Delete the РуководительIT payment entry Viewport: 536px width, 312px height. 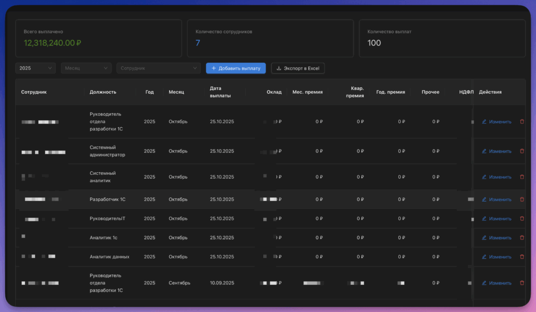click(x=522, y=218)
